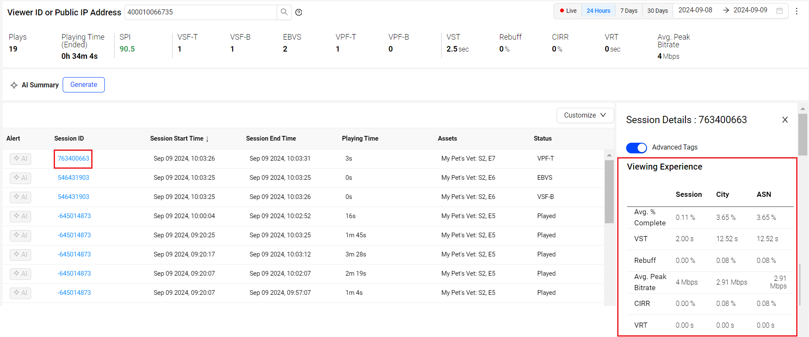This screenshot has width=809, height=337.
Task: Select the 24 Hours time range
Action: [598, 11]
